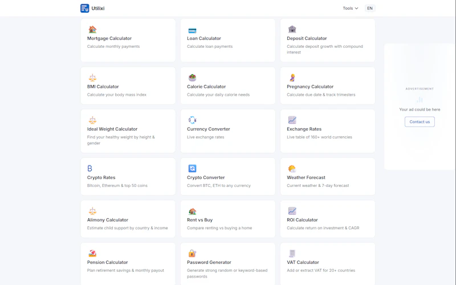Open the Pregnancy Calculator title link
Screen dimensions: 456x285
[x=310, y=87]
